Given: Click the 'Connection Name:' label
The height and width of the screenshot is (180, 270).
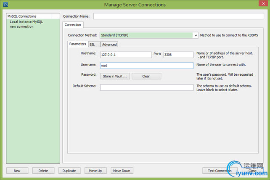Looking at the screenshot, I should pos(76,16).
